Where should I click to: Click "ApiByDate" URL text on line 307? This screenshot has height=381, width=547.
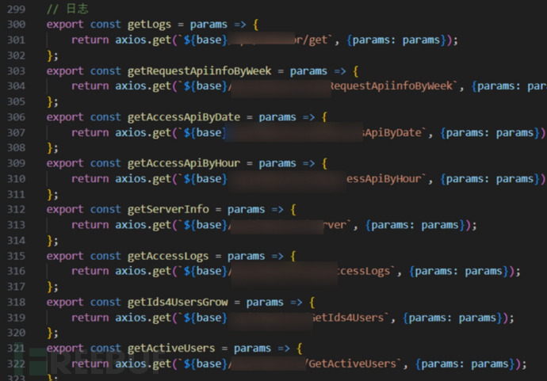(x=393, y=133)
